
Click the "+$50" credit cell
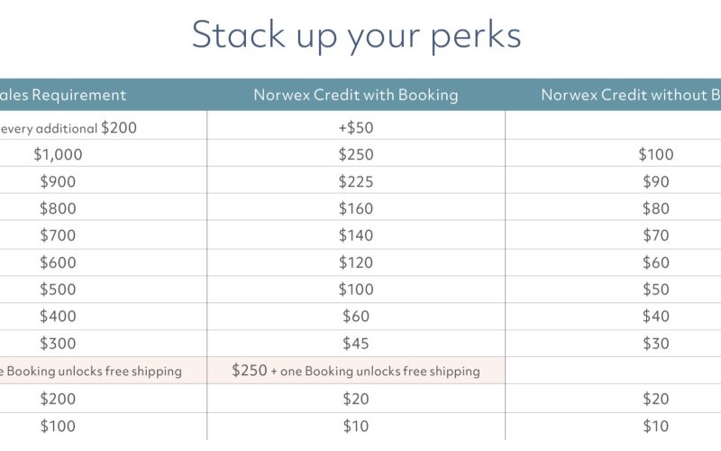coord(355,127)
